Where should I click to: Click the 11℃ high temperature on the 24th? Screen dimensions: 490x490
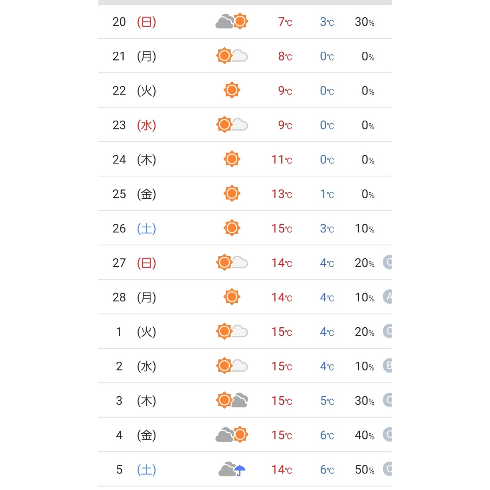(282, 160)
